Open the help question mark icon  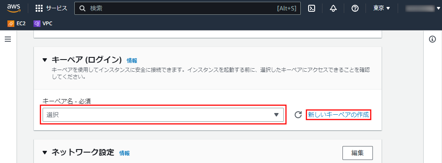355,8
